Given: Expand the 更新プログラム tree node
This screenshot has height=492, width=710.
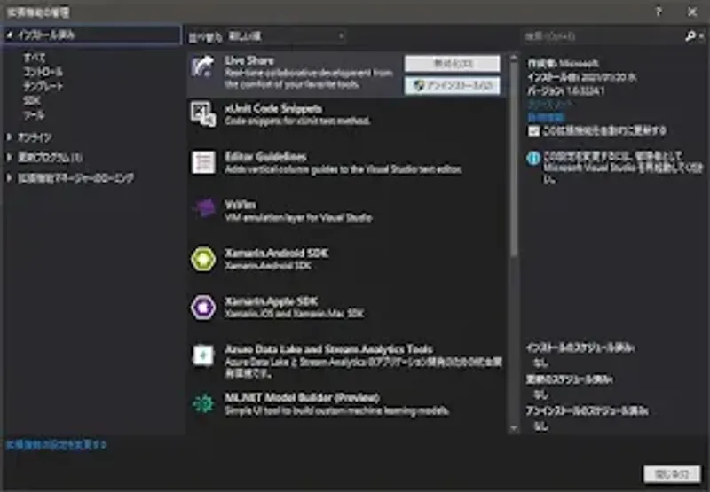Looking at the screenshot, I should (10, 158).
